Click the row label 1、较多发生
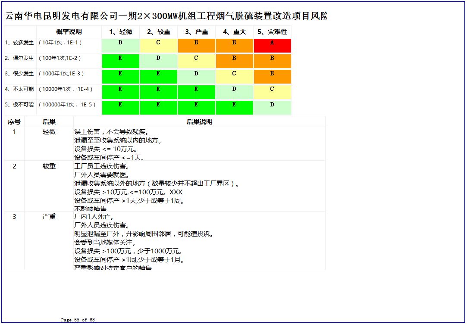Image resolution: width=467 pixels, height=324 pixels. click(x=19, y=43)
